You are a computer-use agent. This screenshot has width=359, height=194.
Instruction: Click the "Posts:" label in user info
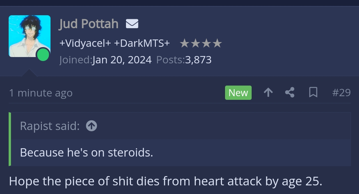170,60
